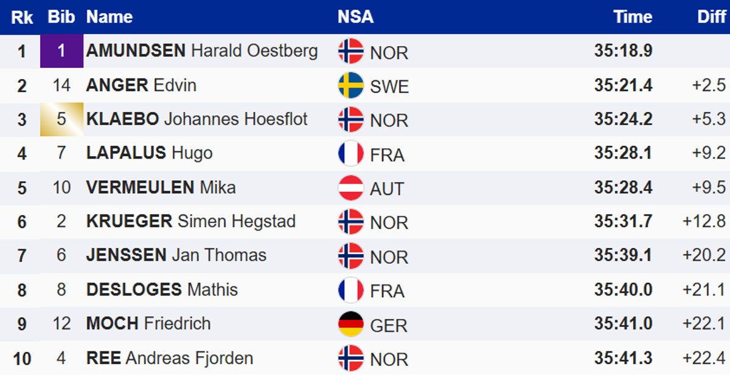Viewport: 730px width, 375px height.
Task: Click Norway flag icon for Andreas Fjorden Ree
Action: coord(350,359)
